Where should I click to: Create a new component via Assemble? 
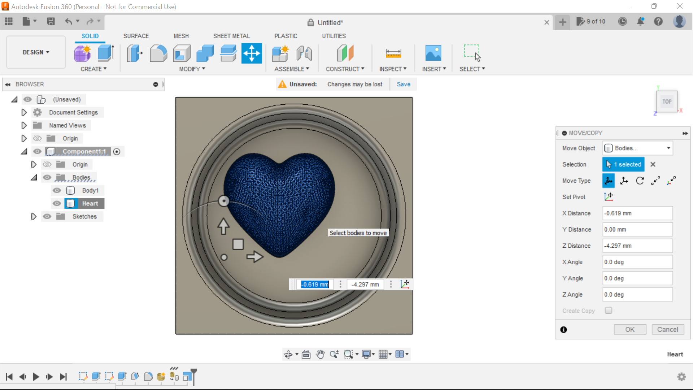281,53
